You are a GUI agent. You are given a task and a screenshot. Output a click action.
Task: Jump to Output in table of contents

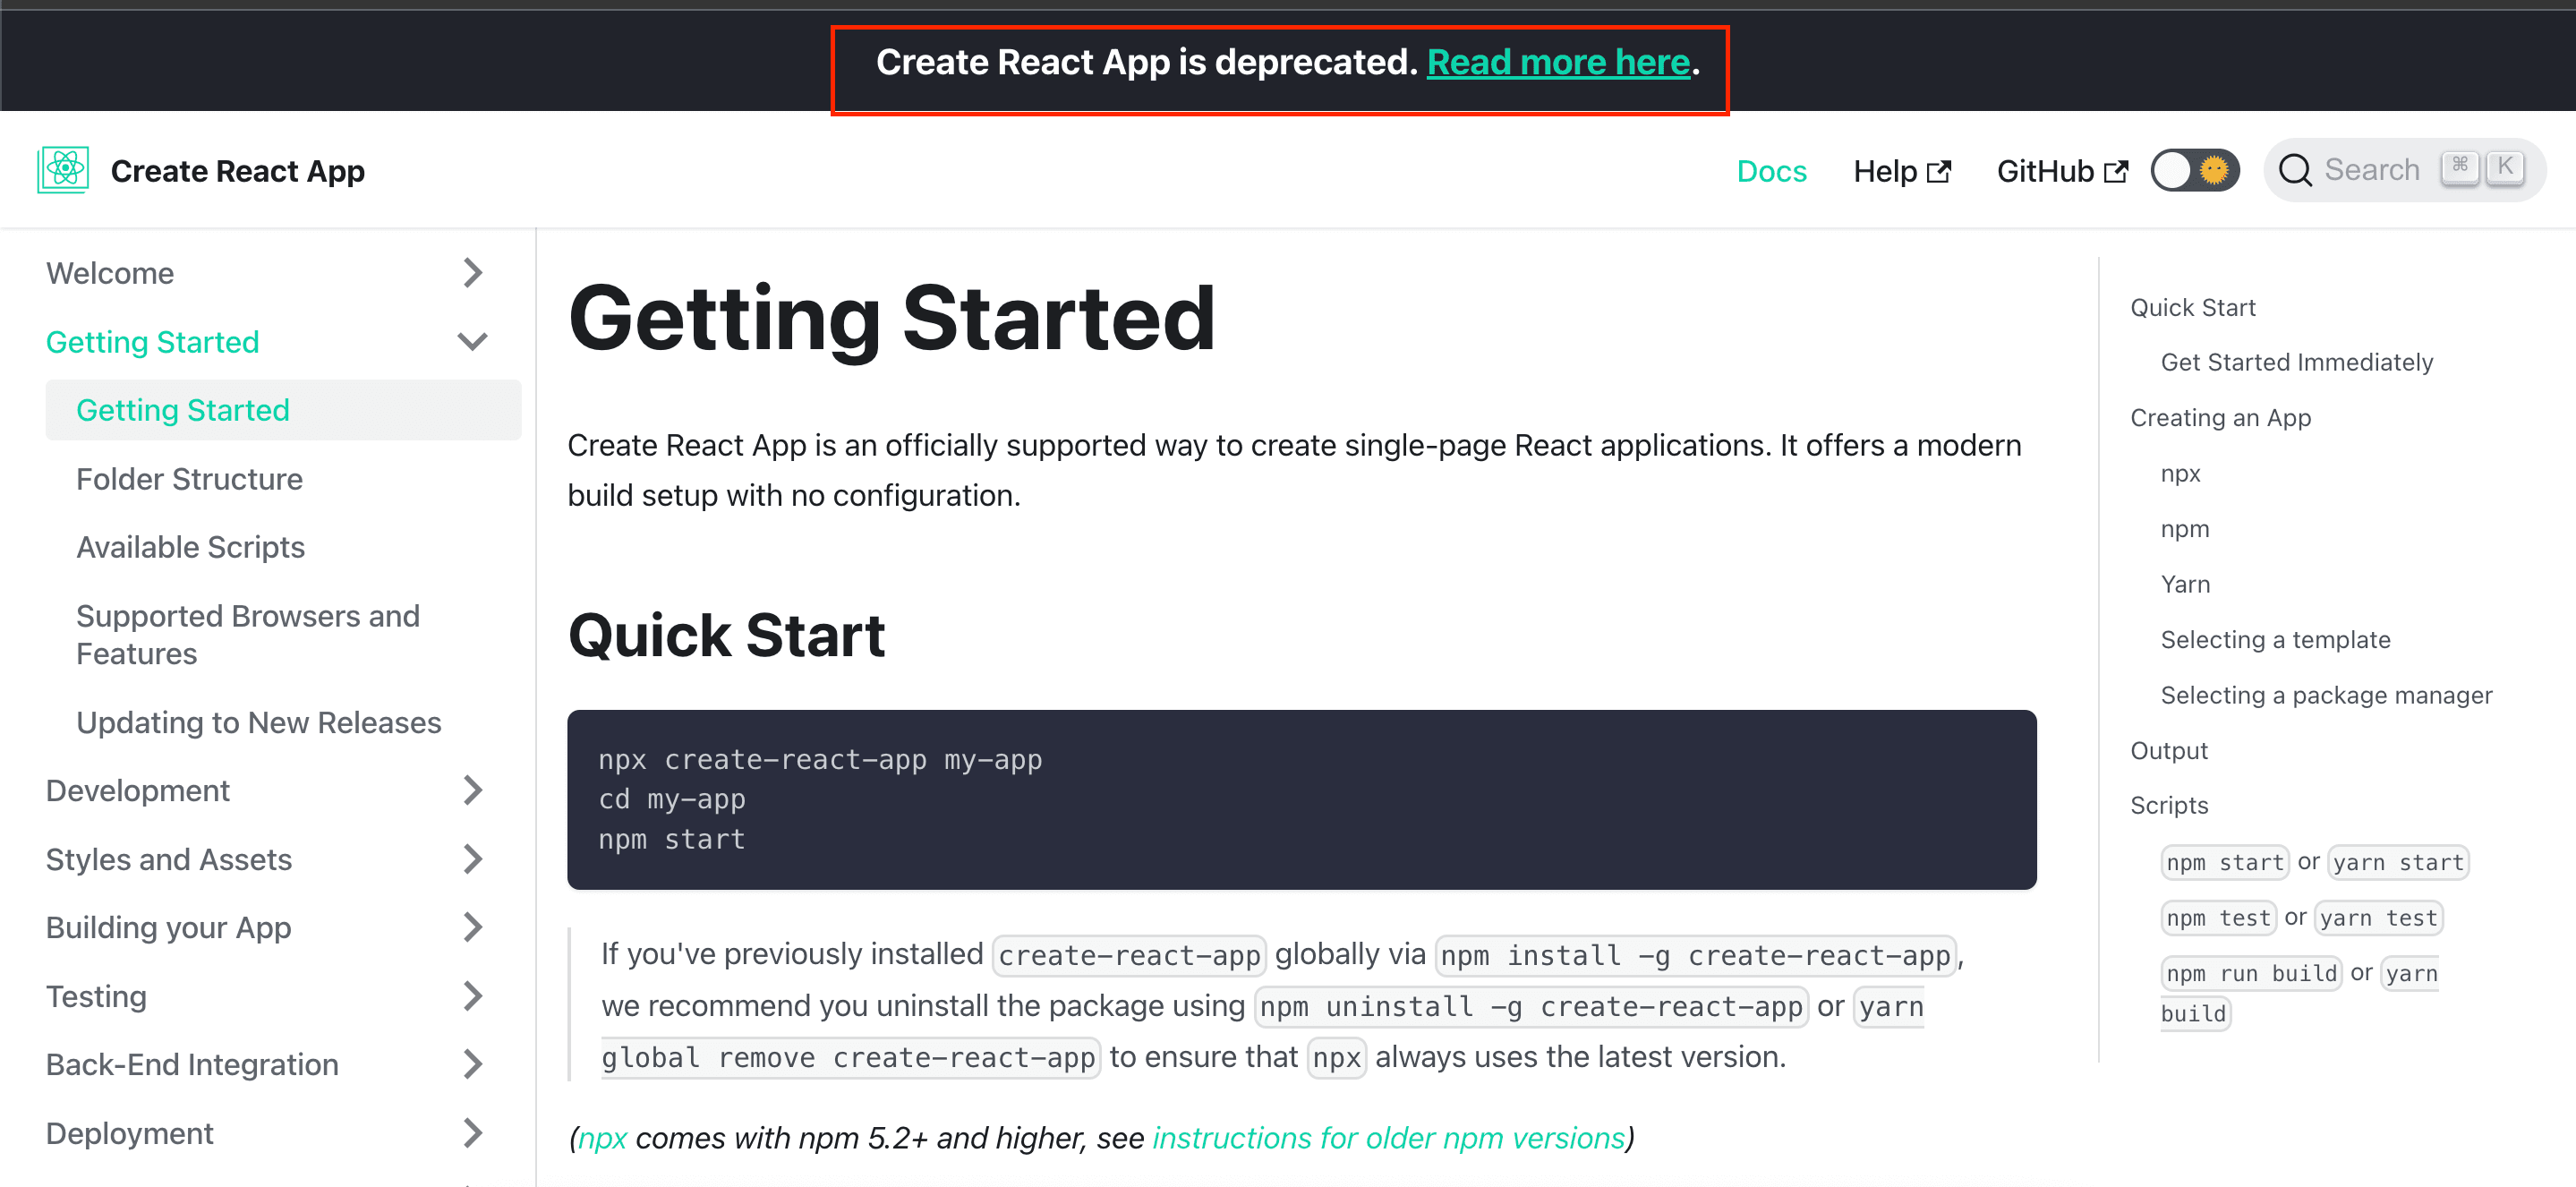[2168, 751]
